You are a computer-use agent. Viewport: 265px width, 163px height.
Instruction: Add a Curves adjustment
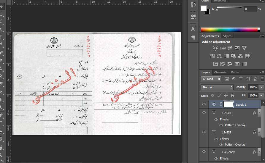tap(230, 48)
